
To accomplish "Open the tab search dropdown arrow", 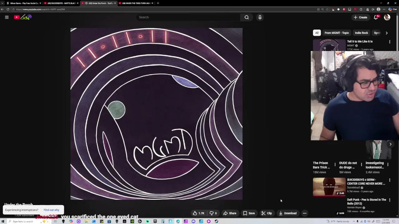I will (x=2, y=3).
